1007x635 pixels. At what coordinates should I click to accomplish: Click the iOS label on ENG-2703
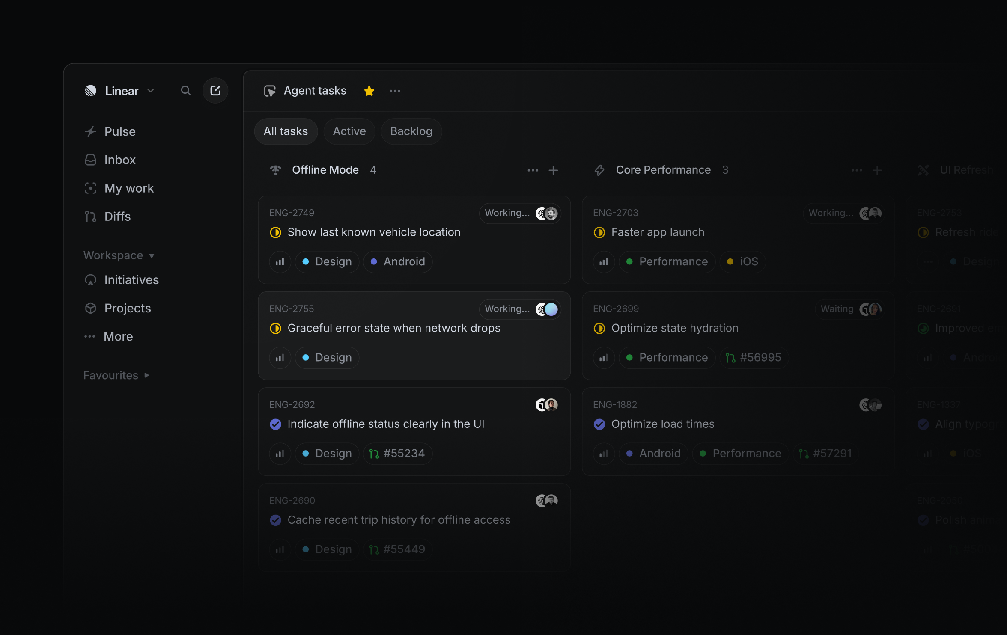pos(743,262)
